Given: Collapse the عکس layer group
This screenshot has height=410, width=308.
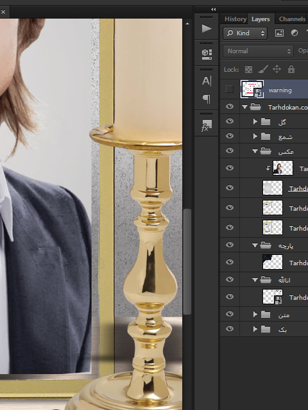Looking at the screenshot, I should tap(255, 151).
